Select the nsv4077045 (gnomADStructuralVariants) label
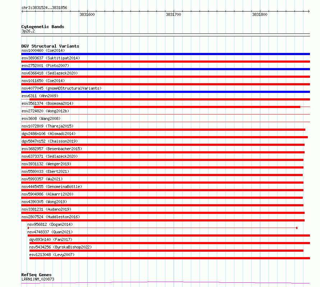Screen dimensions: 320x287 [61, 88]
